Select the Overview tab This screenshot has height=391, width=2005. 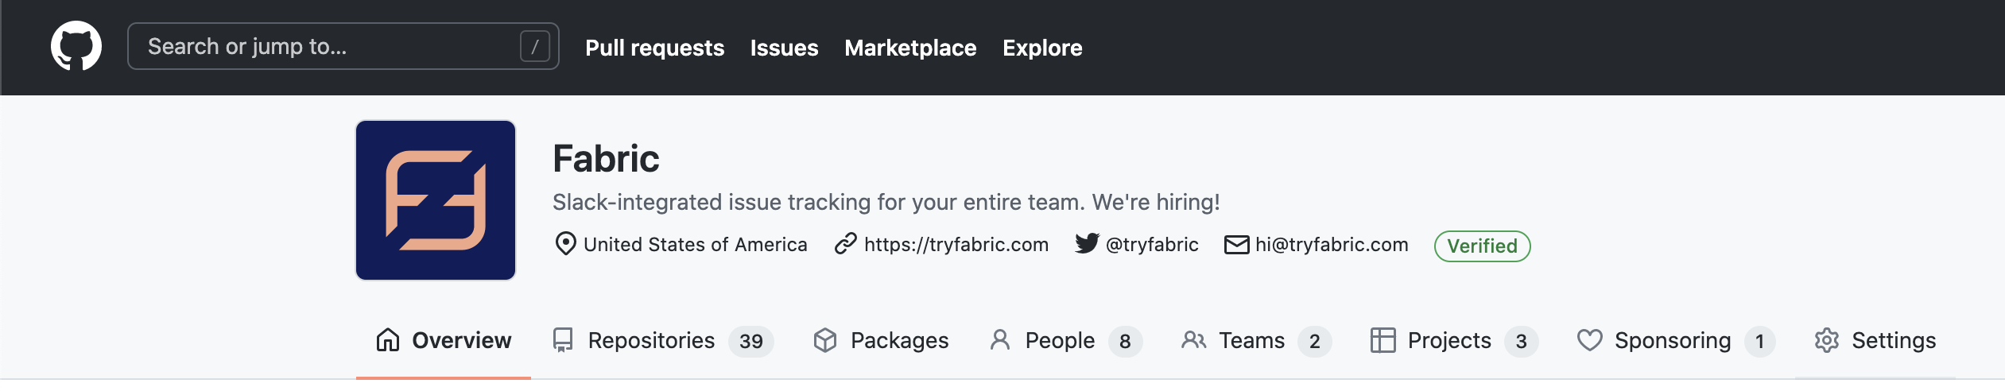point(444,340)
